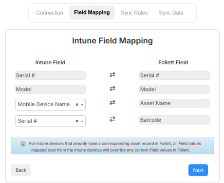
Task: Click the Intune Field column heading
Action: pyautogui.click(x=50, y=62)
